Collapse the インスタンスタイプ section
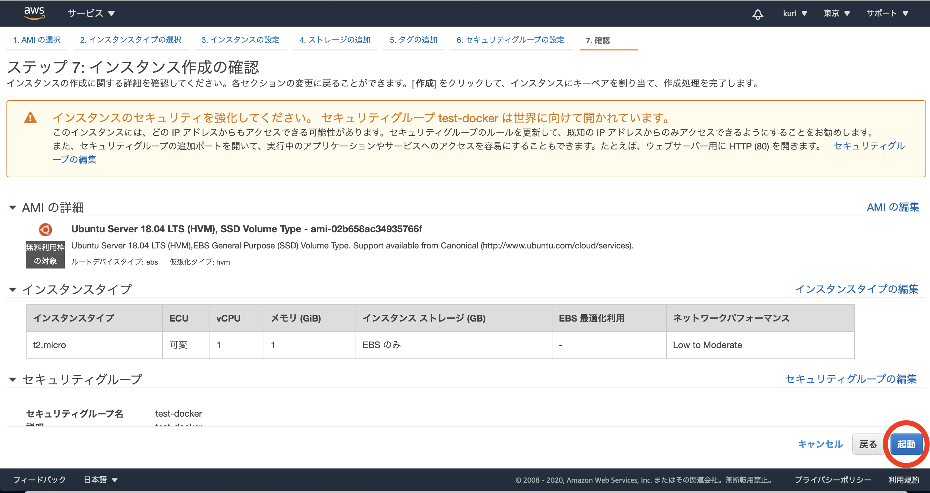Screen dimensions: 930x493 13,290
